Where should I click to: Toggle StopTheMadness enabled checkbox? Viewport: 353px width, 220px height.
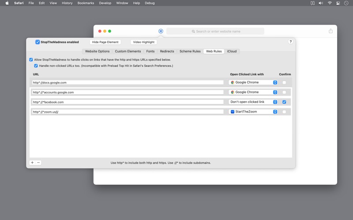coord(38,42)
